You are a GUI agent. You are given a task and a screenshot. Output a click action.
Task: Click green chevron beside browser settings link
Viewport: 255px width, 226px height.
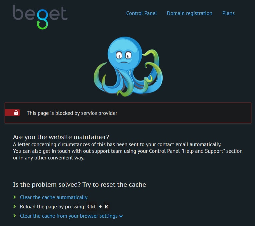pyautogui.click(x=15, y=216)
